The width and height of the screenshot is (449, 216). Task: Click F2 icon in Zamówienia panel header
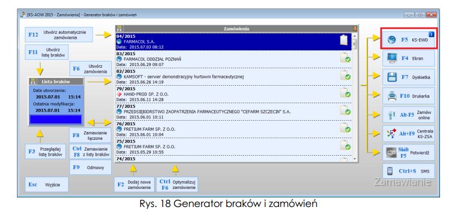pos(119,29)
